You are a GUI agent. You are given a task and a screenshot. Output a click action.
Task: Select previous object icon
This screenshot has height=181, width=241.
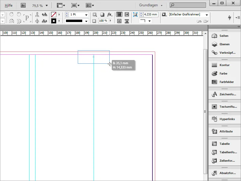45,14
